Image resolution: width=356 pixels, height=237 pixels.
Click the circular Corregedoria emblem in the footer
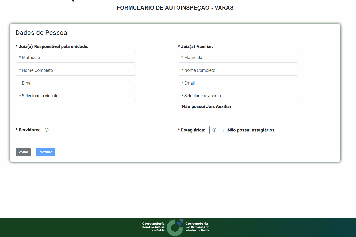pyautogui.click(x=175, y=227)
